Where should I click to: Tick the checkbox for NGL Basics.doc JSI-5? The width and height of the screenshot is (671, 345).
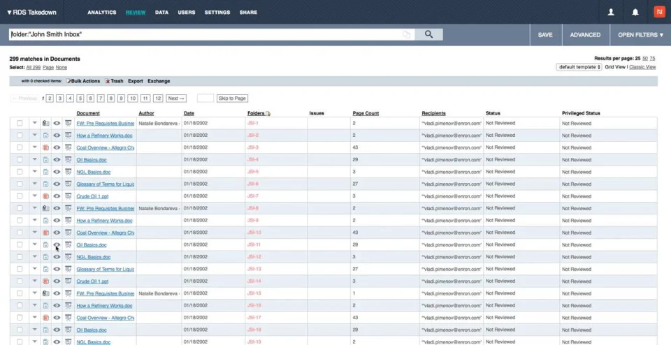tap(20, 172)
